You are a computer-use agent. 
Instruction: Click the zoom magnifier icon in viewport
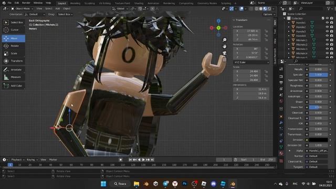click(224, 40)
